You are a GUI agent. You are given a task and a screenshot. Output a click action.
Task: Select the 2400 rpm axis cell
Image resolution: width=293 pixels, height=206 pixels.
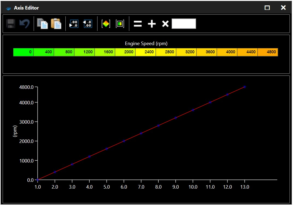click(x=146, y=52)
